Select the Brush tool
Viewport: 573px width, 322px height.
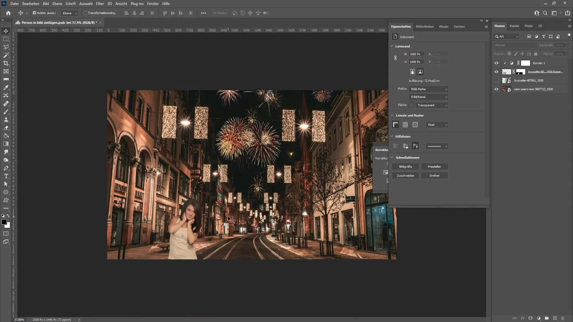(x=6, y=111)
